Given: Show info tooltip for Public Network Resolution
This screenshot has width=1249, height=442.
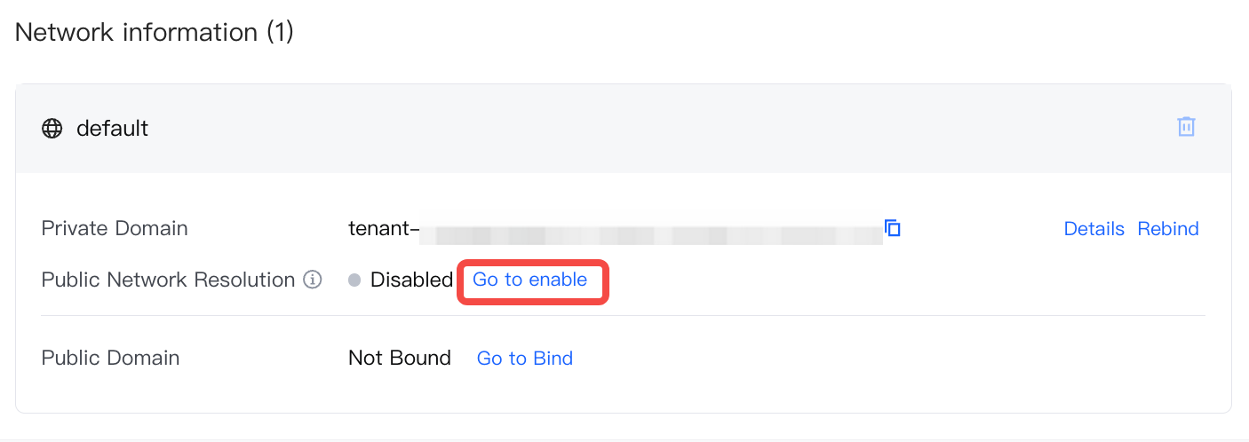Looking at the screenshot, I should (313, 280).
